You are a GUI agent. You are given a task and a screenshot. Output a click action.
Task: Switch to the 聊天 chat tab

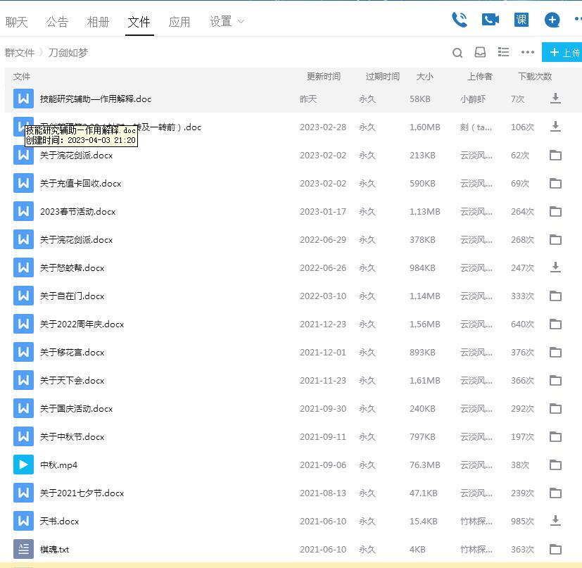[x=17, y=22]
